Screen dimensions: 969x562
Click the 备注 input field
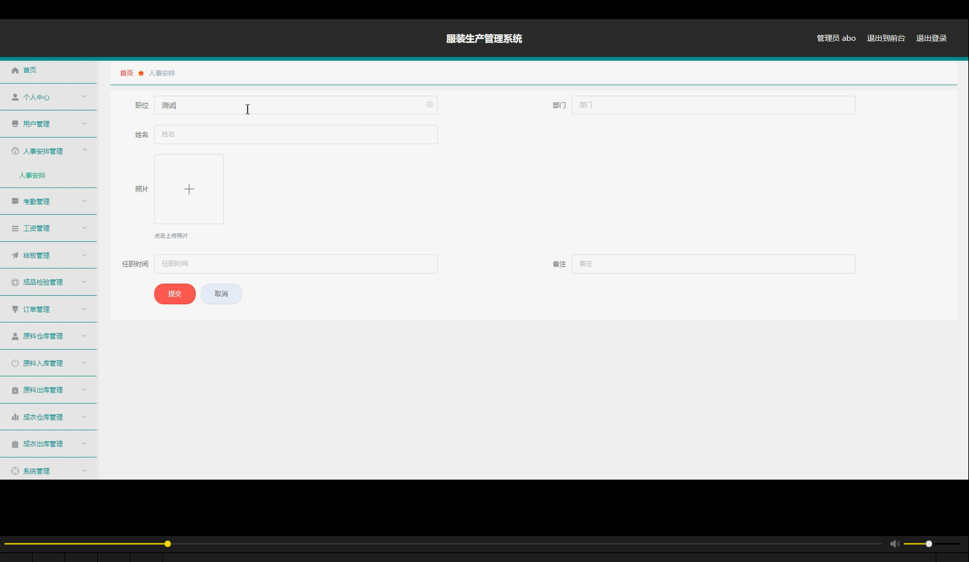pyautogui.click(x=713, y=264)
